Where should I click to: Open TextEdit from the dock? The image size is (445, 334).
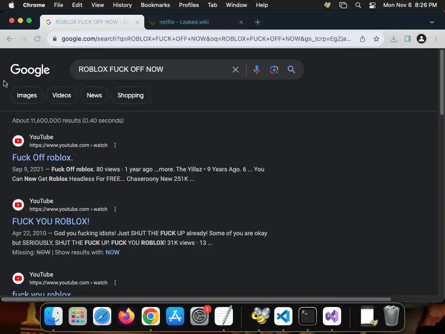(x=224, y=316)
